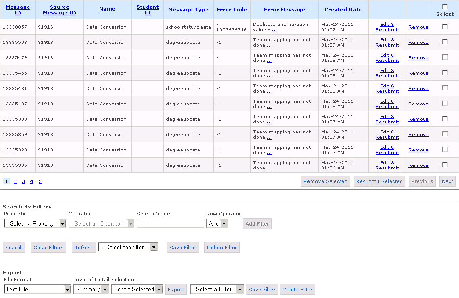The image size is (459, 298).
Task: Sort by Student Id column header
Action: coord(148,10)
